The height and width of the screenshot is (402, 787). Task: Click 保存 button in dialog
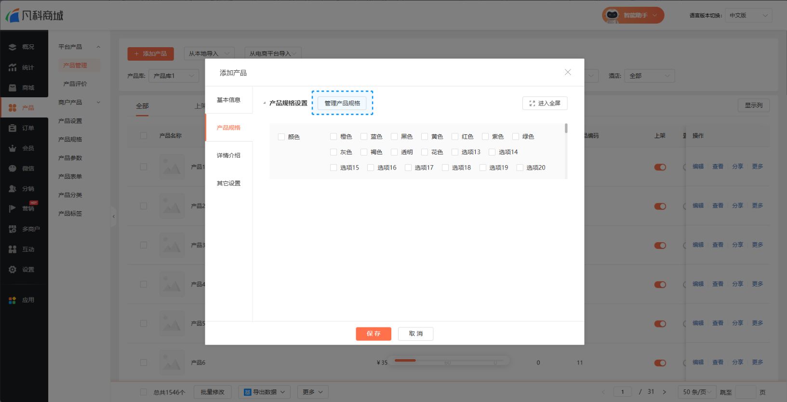point(373,334)
